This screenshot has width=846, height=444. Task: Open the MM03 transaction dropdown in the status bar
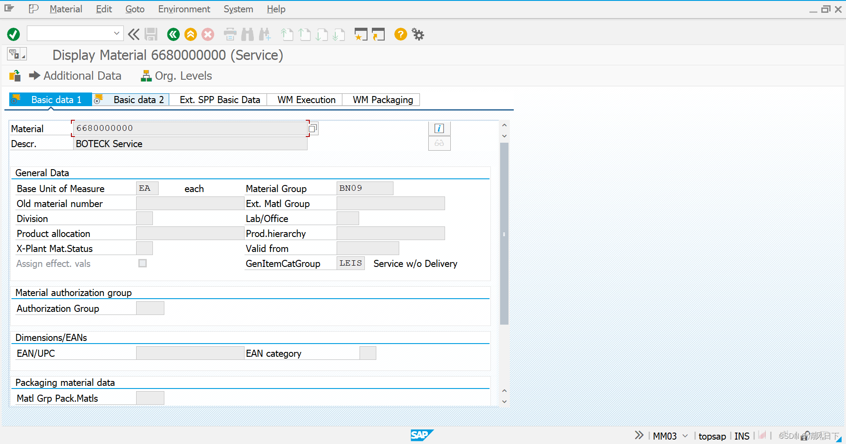[685, 436]
